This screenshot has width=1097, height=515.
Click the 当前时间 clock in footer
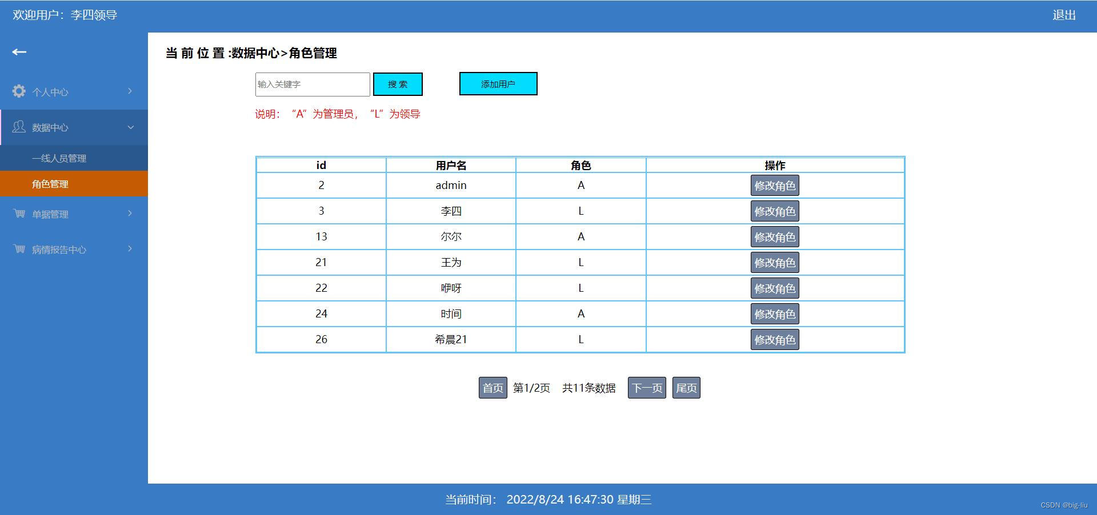(x=548, y=500)
